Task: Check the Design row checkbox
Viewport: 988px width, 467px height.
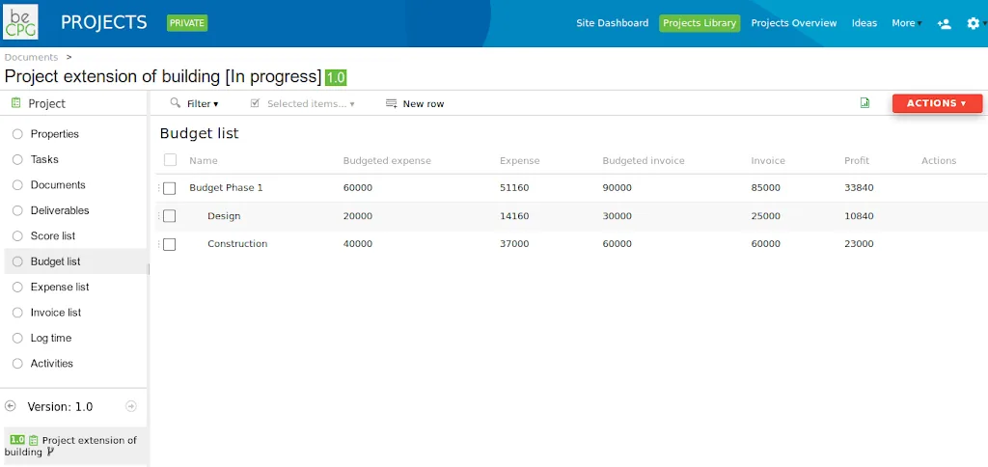Action: click(x=170, y=216)
